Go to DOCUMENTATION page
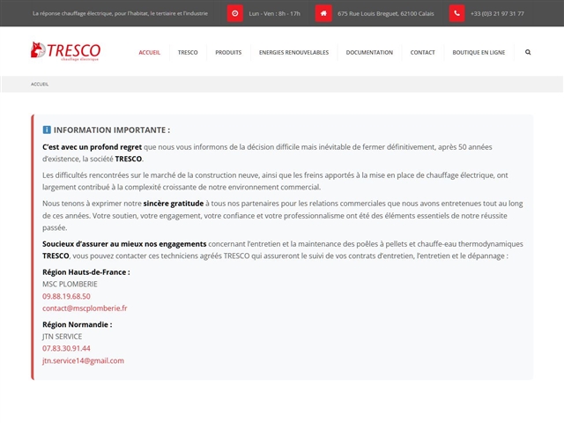The image size is (564, 423). coord(369,53)
